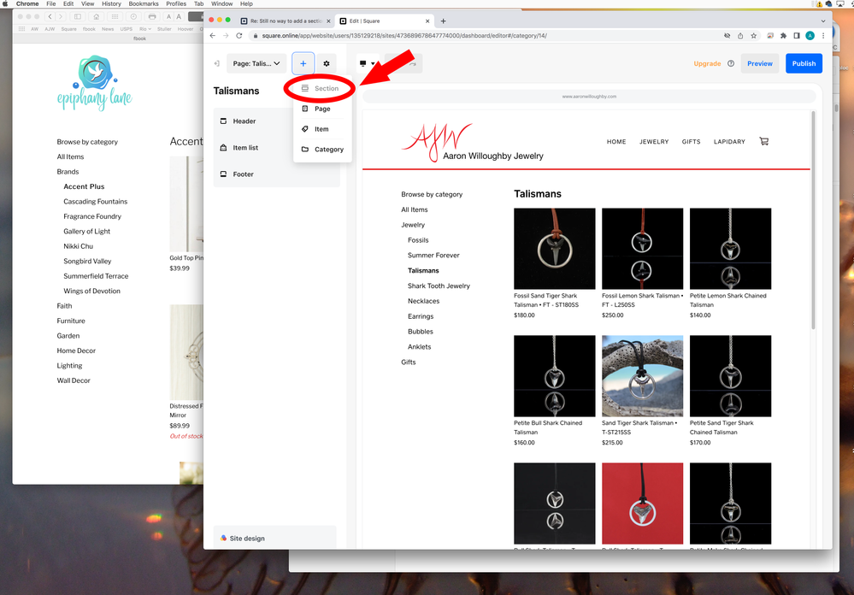Open the desktop device view dropdown
Viewport: 854px width, 595px height.
pos(368,63)
